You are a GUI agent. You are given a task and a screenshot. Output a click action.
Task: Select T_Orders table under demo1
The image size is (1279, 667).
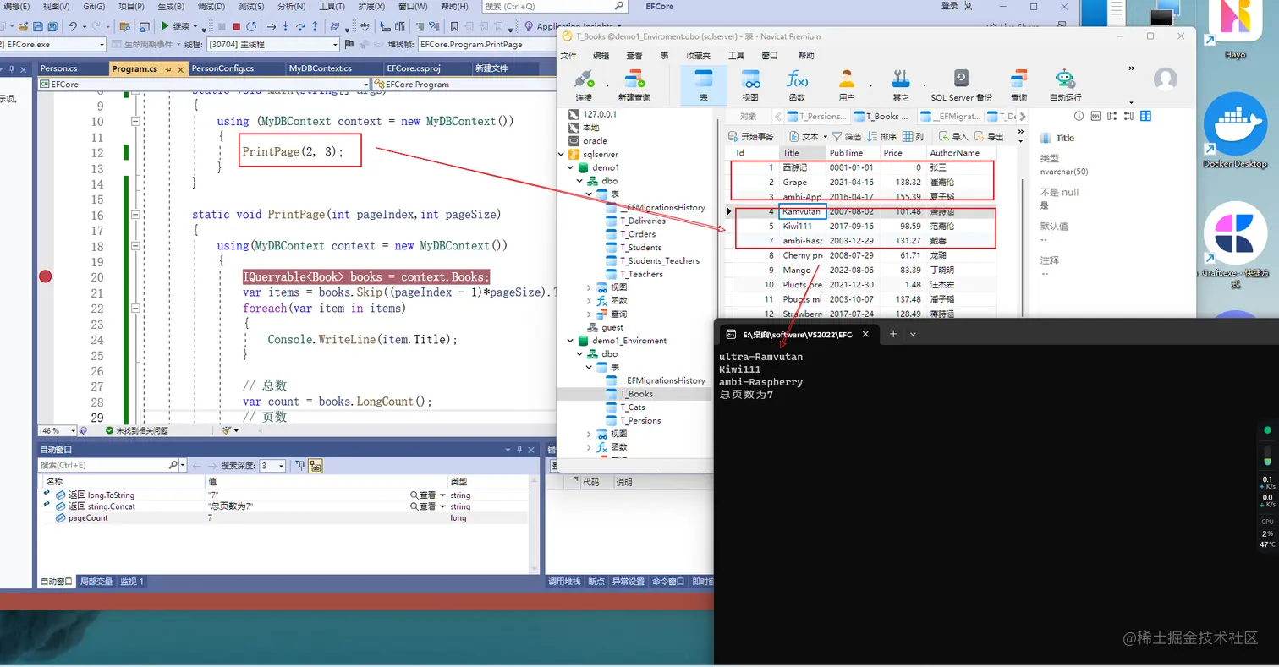[x=638, y=234]
